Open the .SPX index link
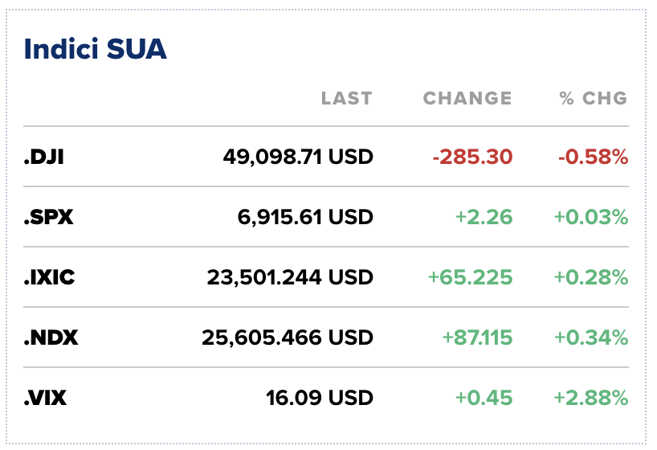 (49, 217)
